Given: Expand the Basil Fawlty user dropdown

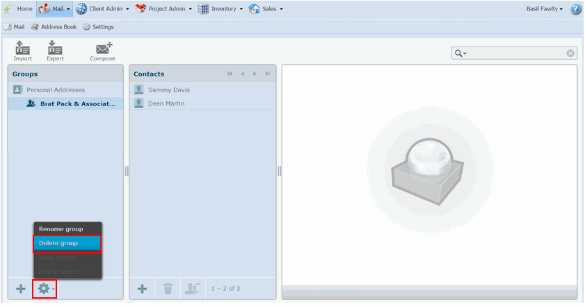Looking at the screenshot, I should pyautogui.click(x=545, y=9).
